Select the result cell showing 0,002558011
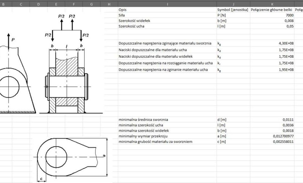303x183 pixels. pos(272,142)
